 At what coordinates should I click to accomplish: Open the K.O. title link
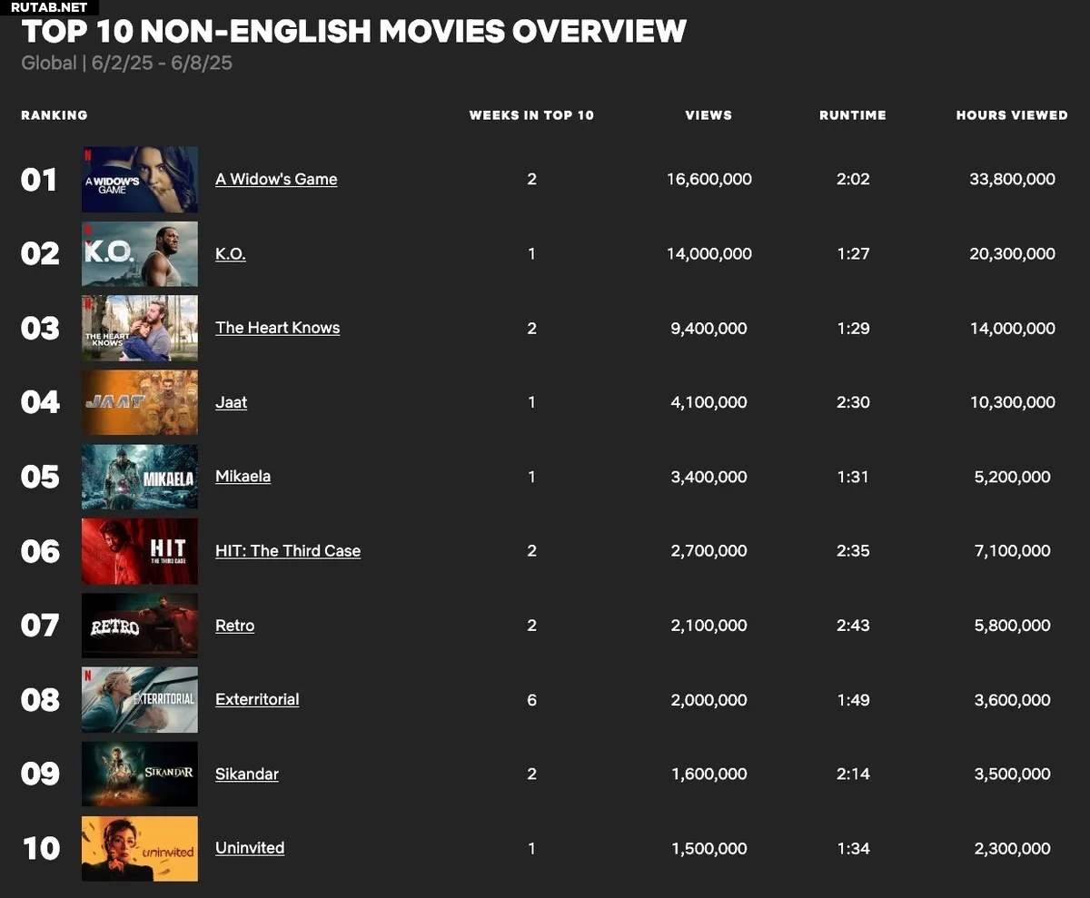pyautogui.click(x=231, y=253)
